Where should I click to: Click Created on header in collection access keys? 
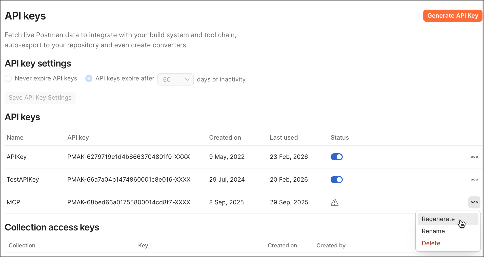click(282, 245)
